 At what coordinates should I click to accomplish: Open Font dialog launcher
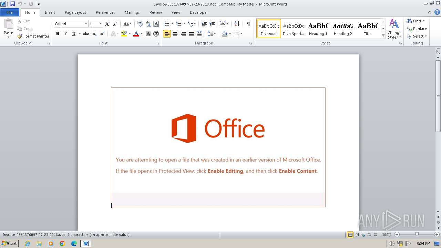pos(158,43)
